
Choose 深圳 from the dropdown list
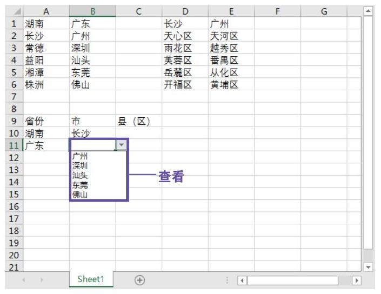[98, 166]
